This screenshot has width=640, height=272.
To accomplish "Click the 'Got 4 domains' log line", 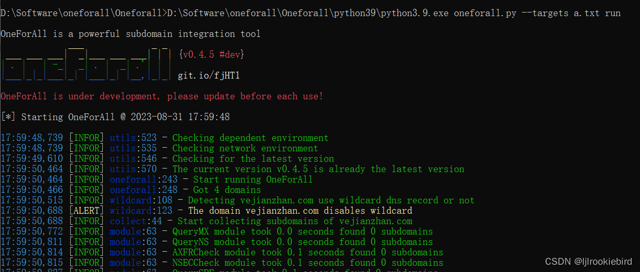I will point(131,190).
